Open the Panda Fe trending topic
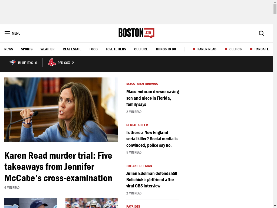 tap(262, 49)
